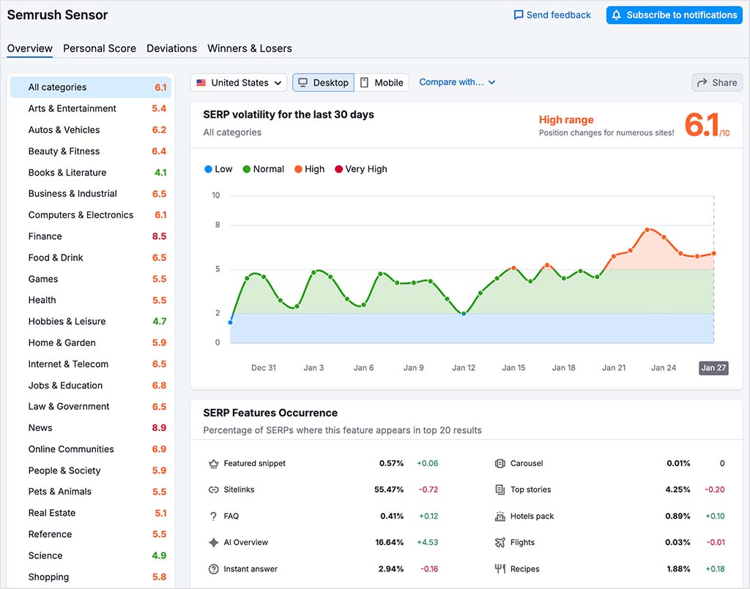Open the Deviations tab
The width and height of the screenshot is (750, 589).
click(171, 49)
